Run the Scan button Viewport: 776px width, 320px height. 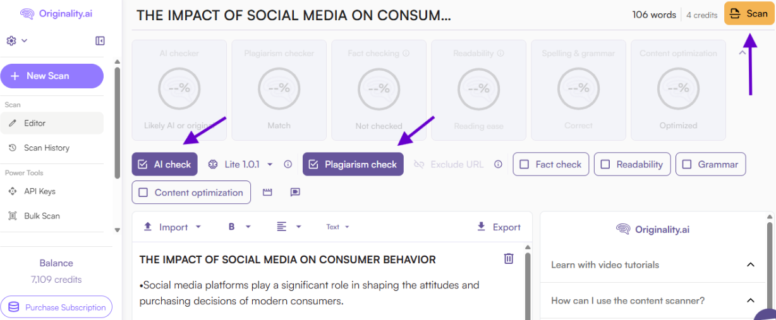(x=749, y=14)
